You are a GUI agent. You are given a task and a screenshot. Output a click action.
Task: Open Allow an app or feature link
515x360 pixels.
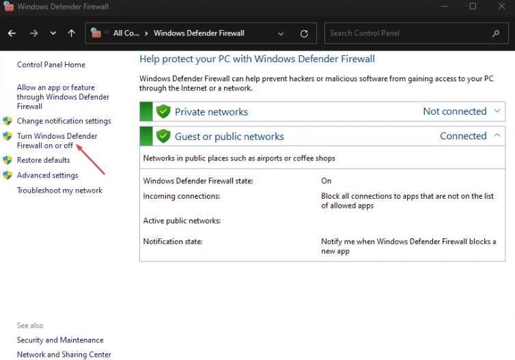[x=63, y=97]
